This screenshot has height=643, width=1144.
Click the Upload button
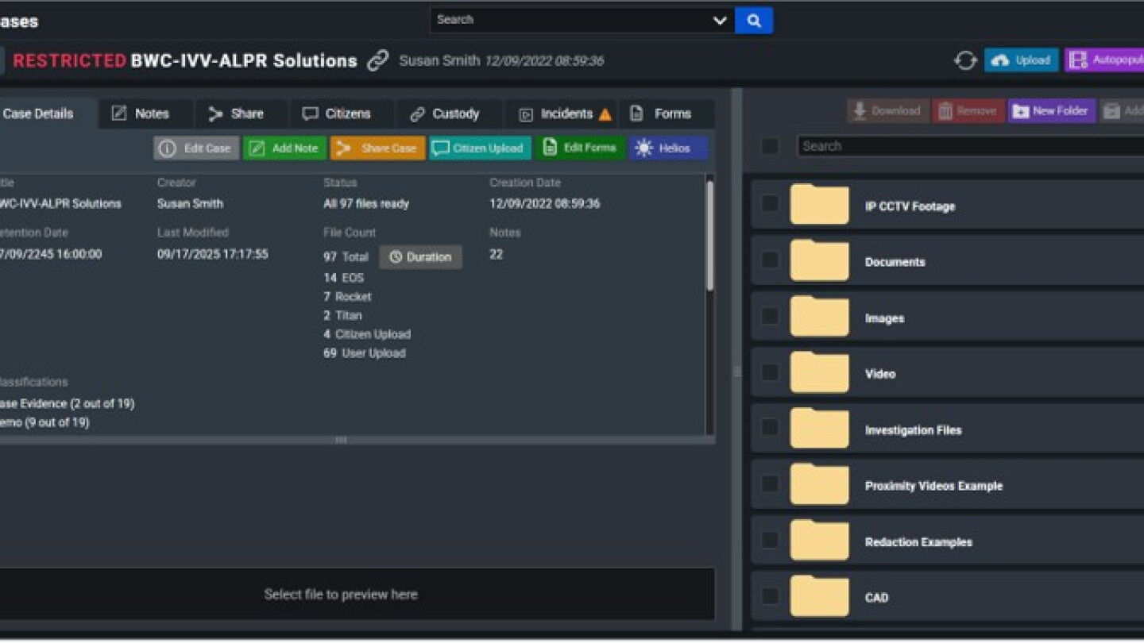coord(1021,60)
